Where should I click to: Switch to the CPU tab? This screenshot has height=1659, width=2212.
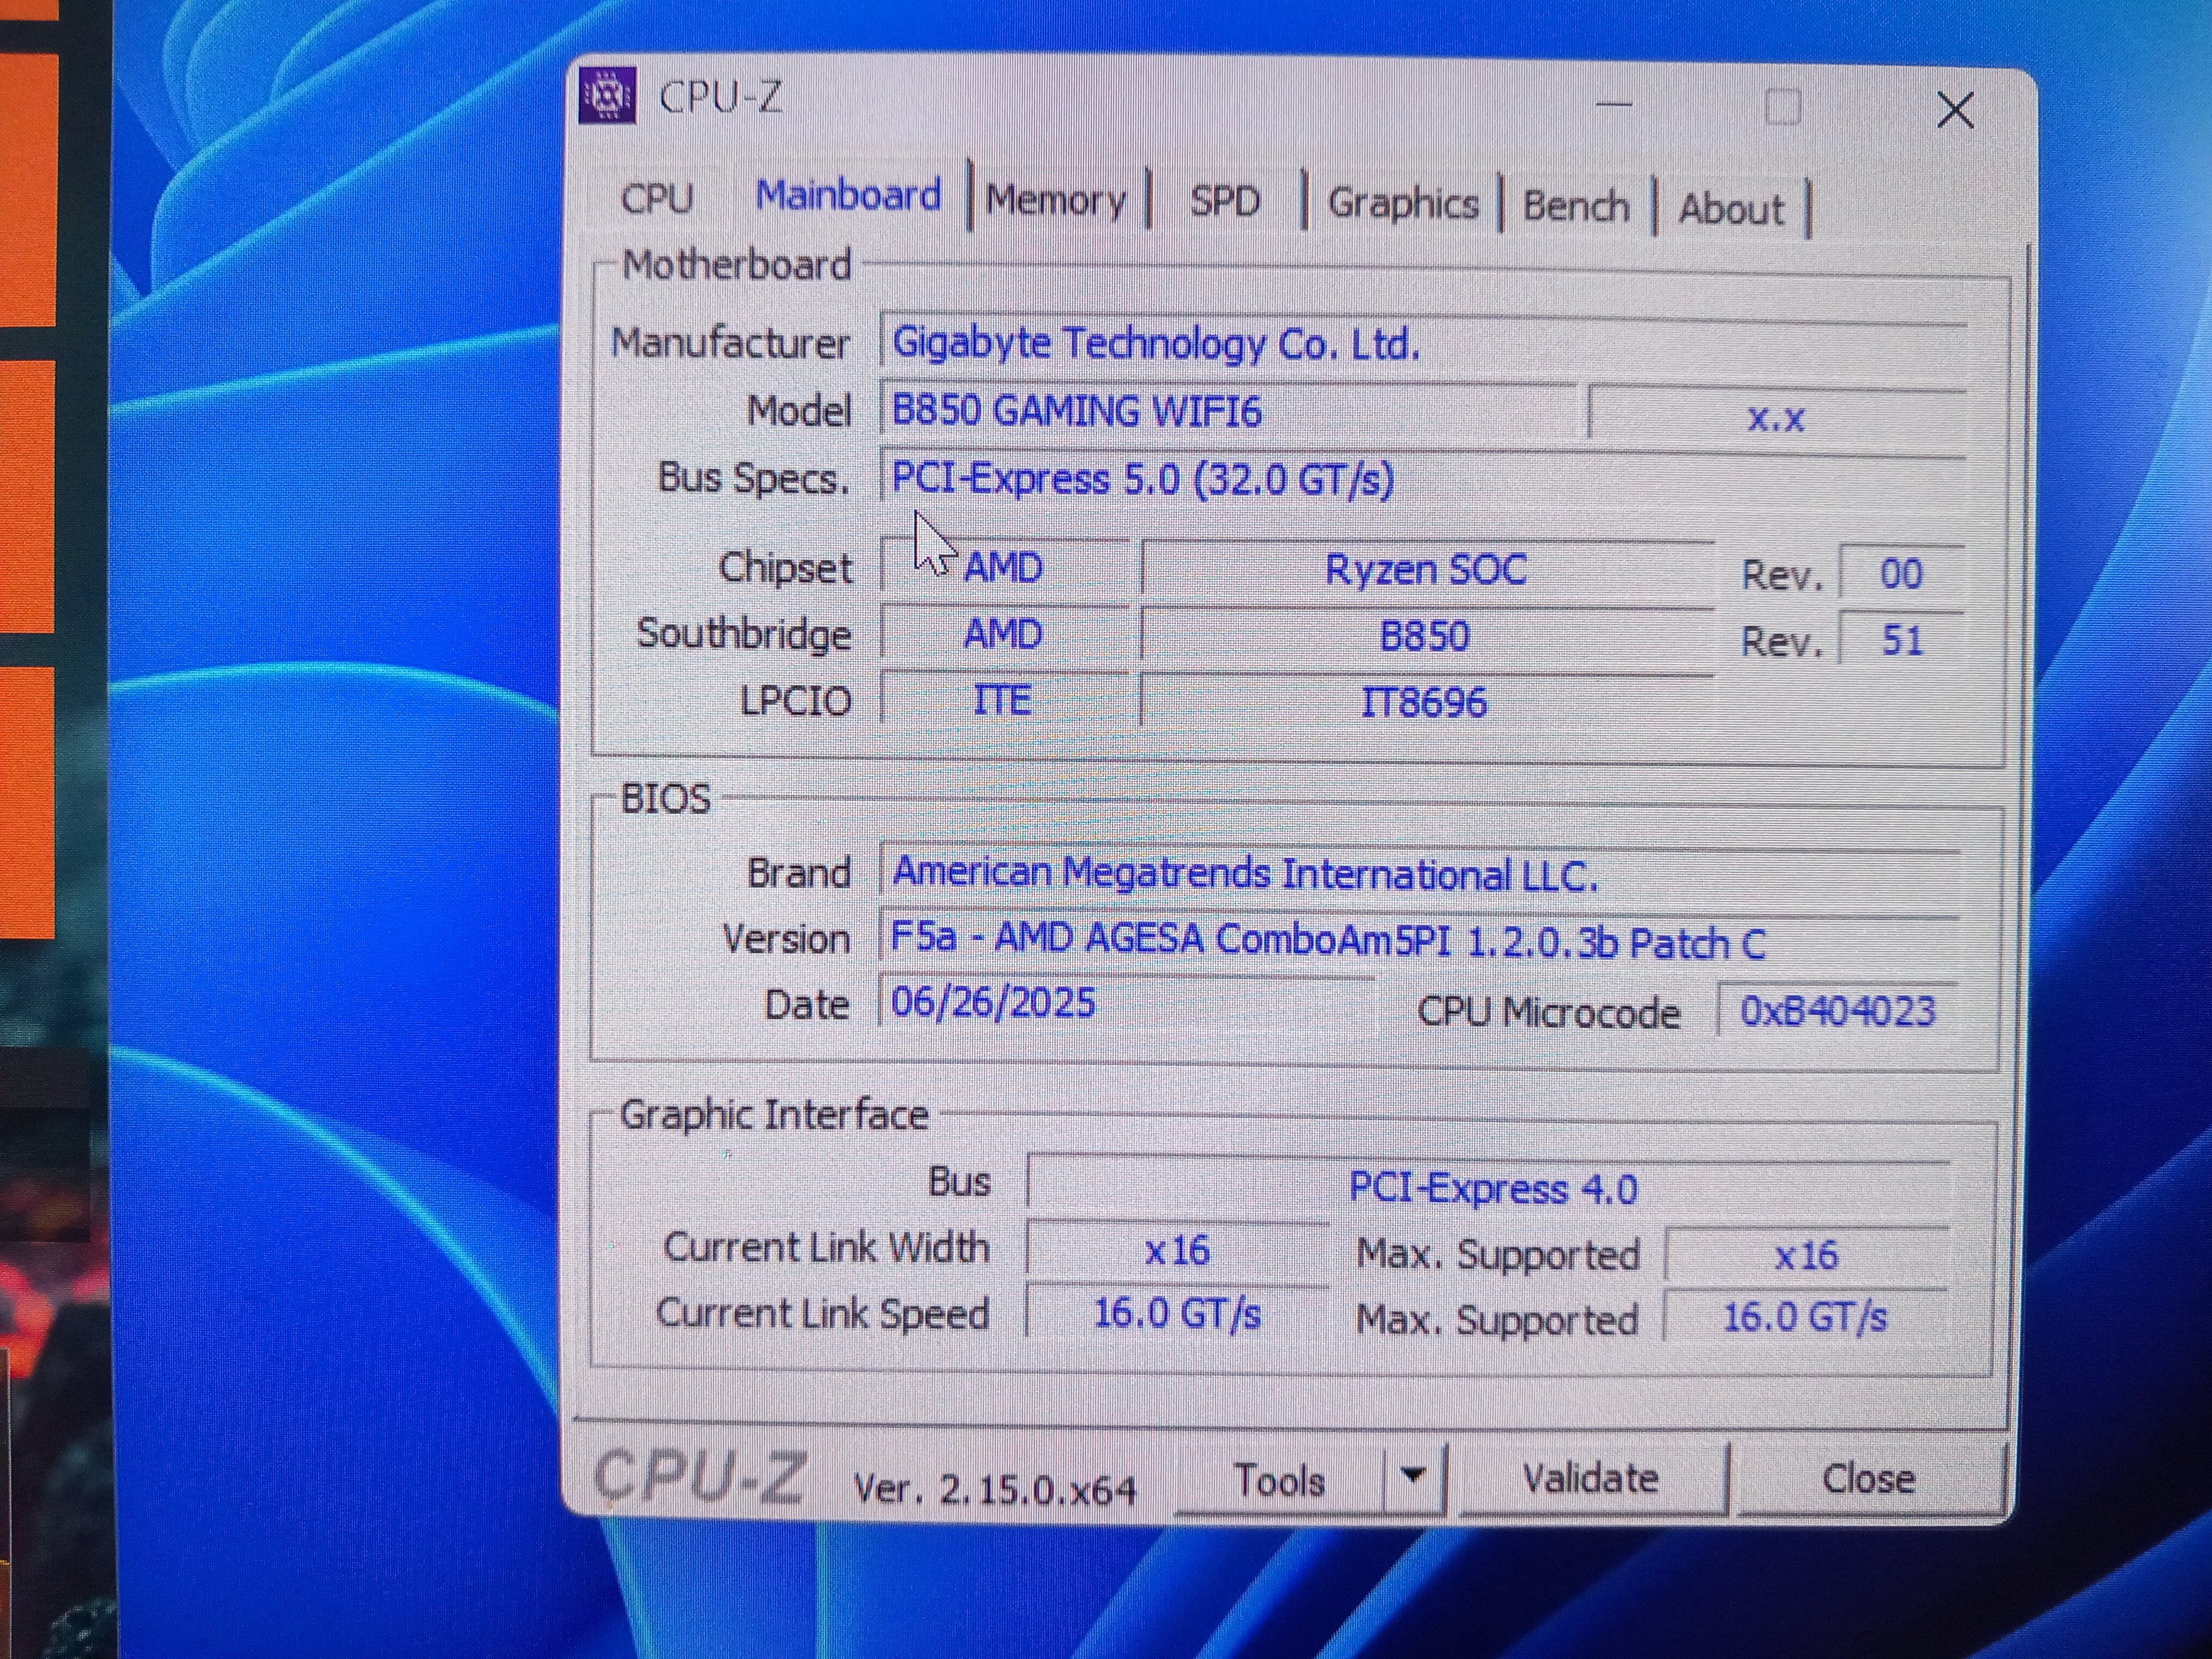(656, 198)
